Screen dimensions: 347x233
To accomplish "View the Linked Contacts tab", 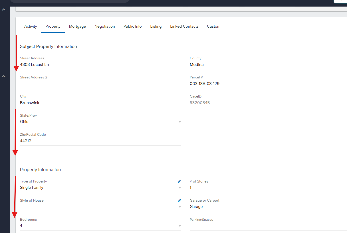I will click(184, 26).
